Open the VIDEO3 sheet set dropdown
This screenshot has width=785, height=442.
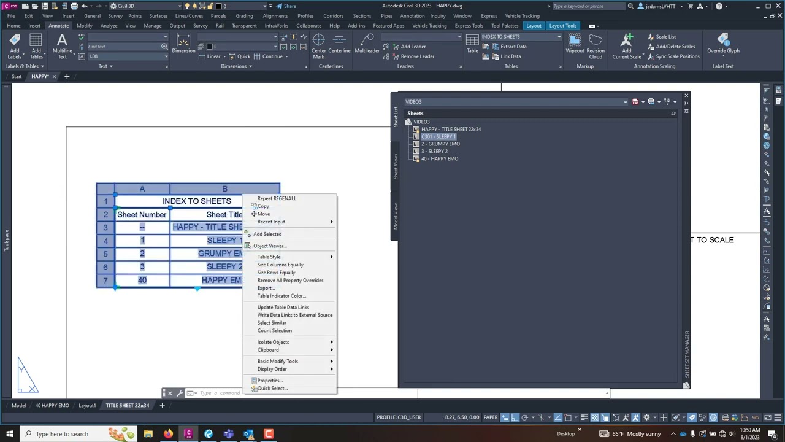(625, 102)
